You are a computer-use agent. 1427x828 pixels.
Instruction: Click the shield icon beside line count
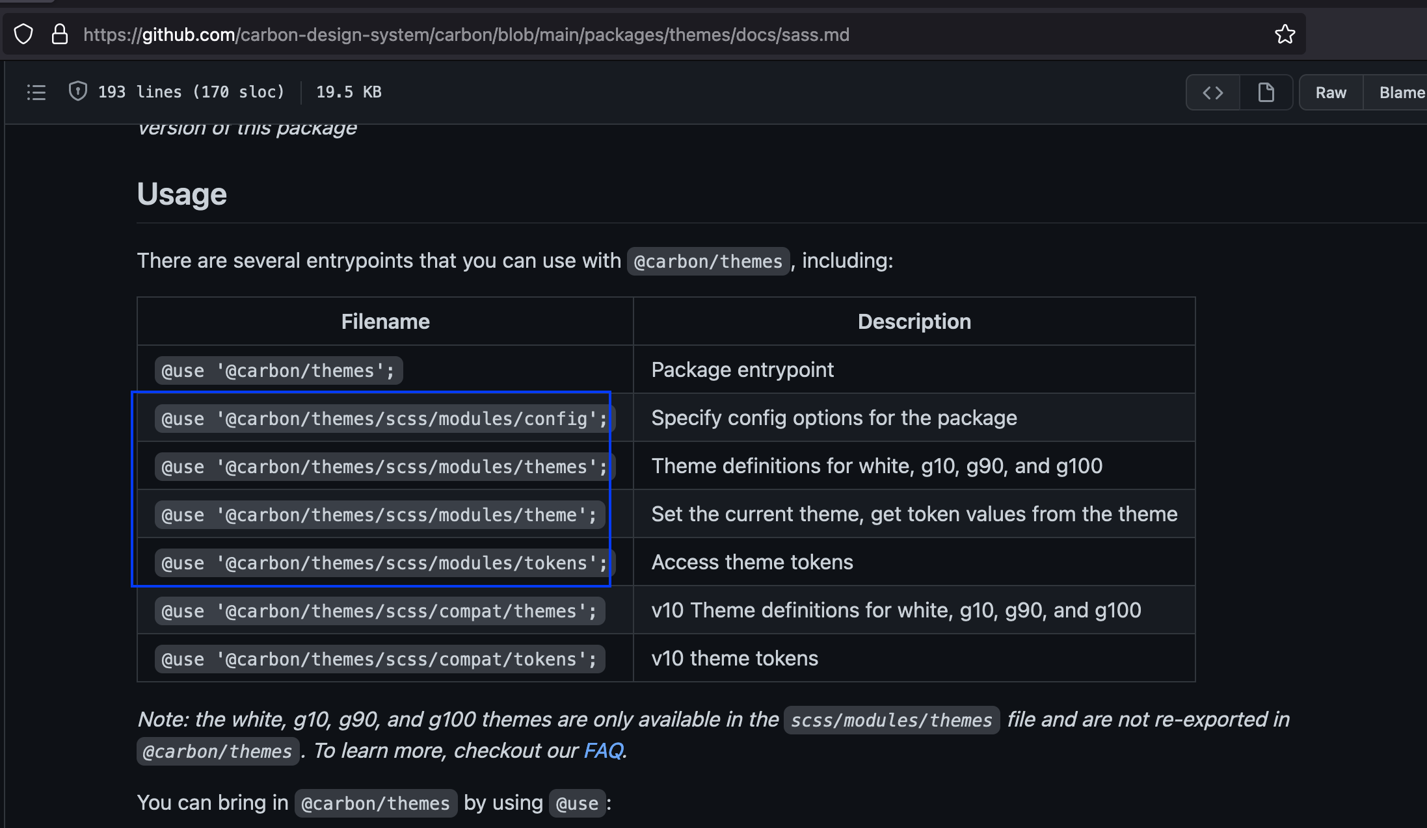click(78, 92)
